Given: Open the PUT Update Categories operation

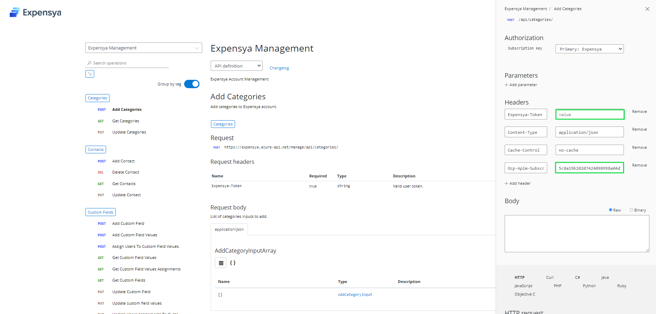Looking at the screenshot, I should coord(129,132).
